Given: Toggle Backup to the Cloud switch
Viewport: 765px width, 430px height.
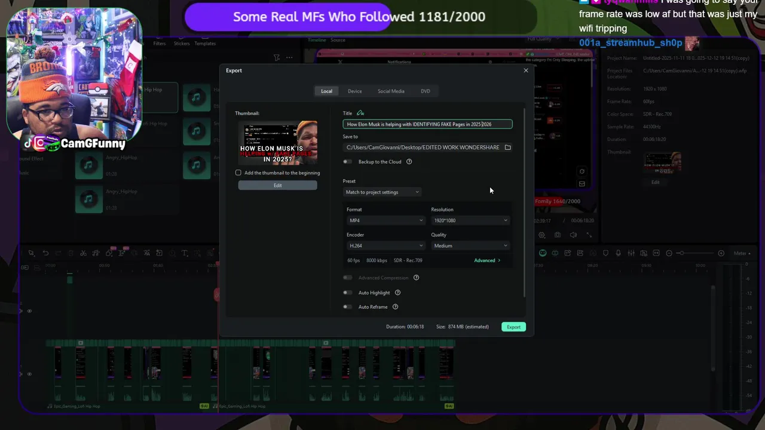Looking at the screenshot, I should (x=347, y=162).
